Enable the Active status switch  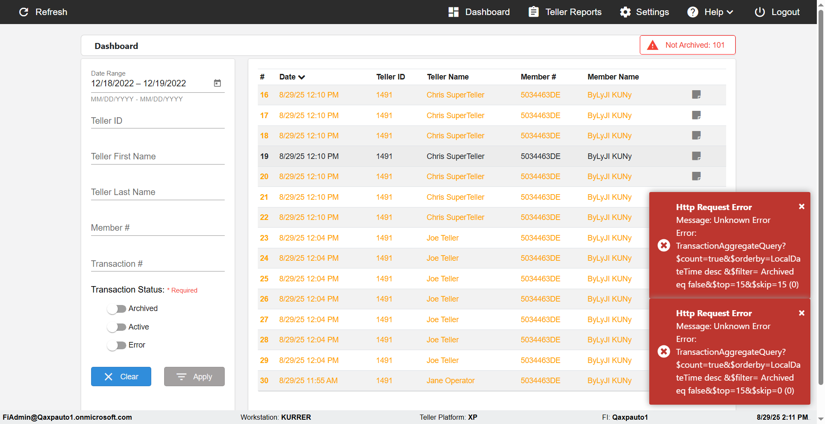116,327
